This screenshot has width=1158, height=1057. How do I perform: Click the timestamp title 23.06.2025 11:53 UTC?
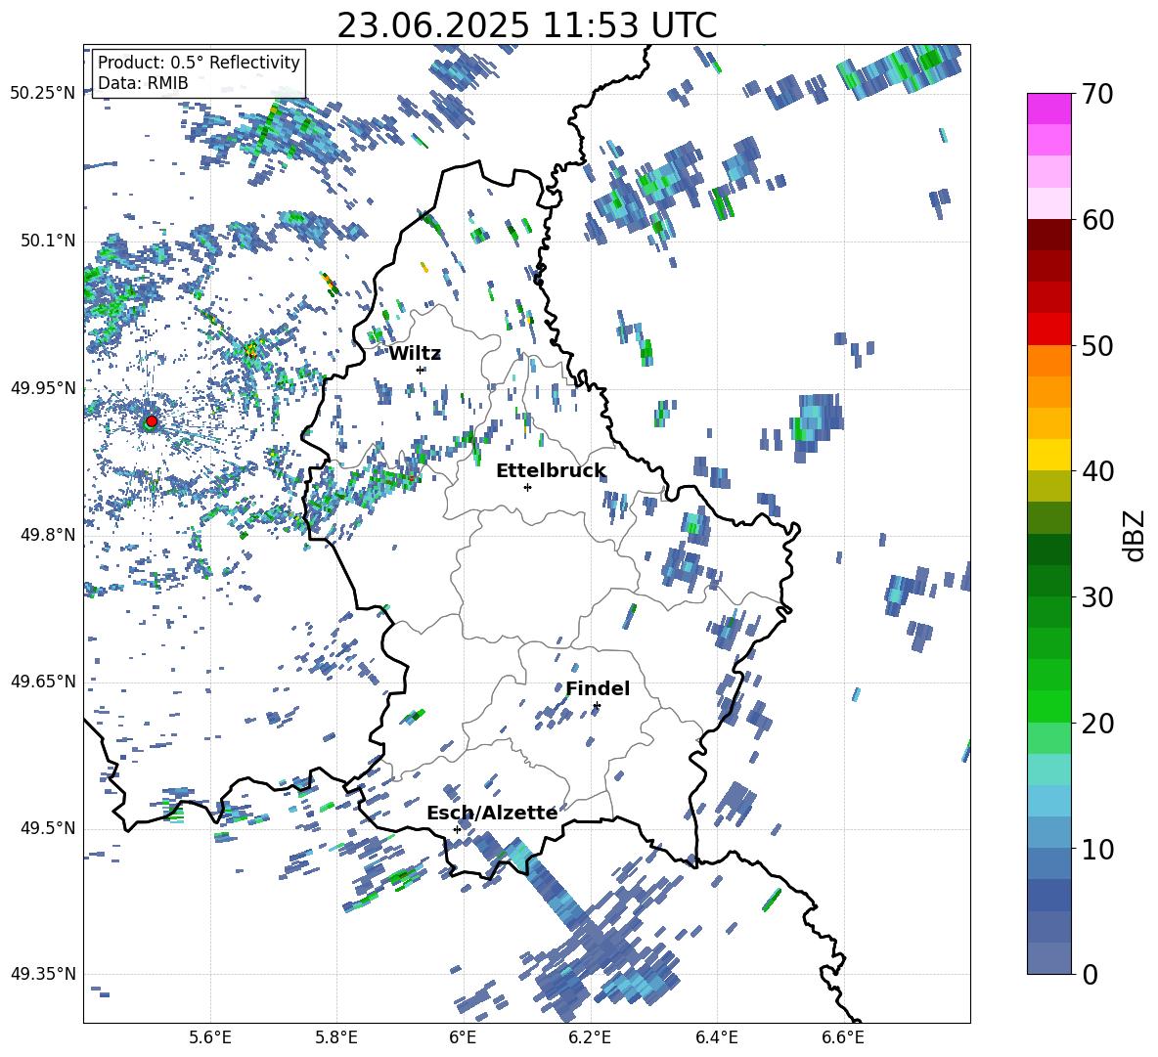point(527,25)
